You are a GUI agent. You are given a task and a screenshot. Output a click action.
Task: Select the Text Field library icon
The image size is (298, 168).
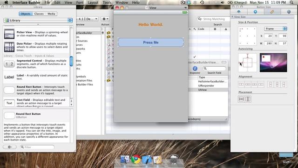pos(9,103)
